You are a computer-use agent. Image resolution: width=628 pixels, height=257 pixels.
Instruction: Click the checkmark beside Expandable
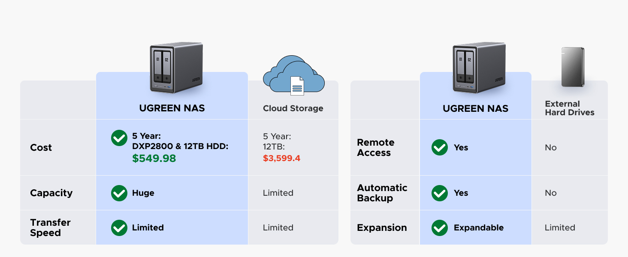[440, 228]
